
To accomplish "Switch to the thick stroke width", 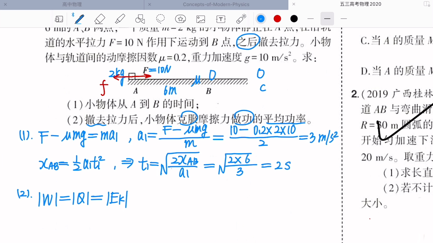I will pos(344,19).
